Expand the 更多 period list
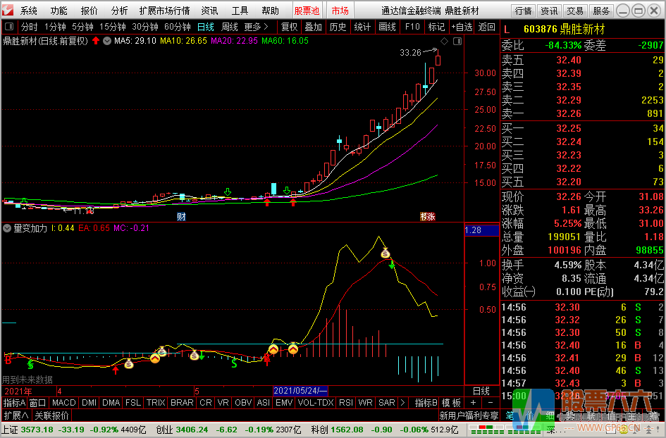The height and width of the screenshot is (438, 666). [x=256, y=27]
